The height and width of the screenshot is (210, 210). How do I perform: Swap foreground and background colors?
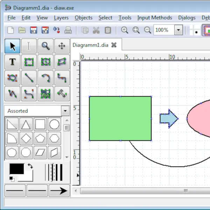[x=30, y=166]
